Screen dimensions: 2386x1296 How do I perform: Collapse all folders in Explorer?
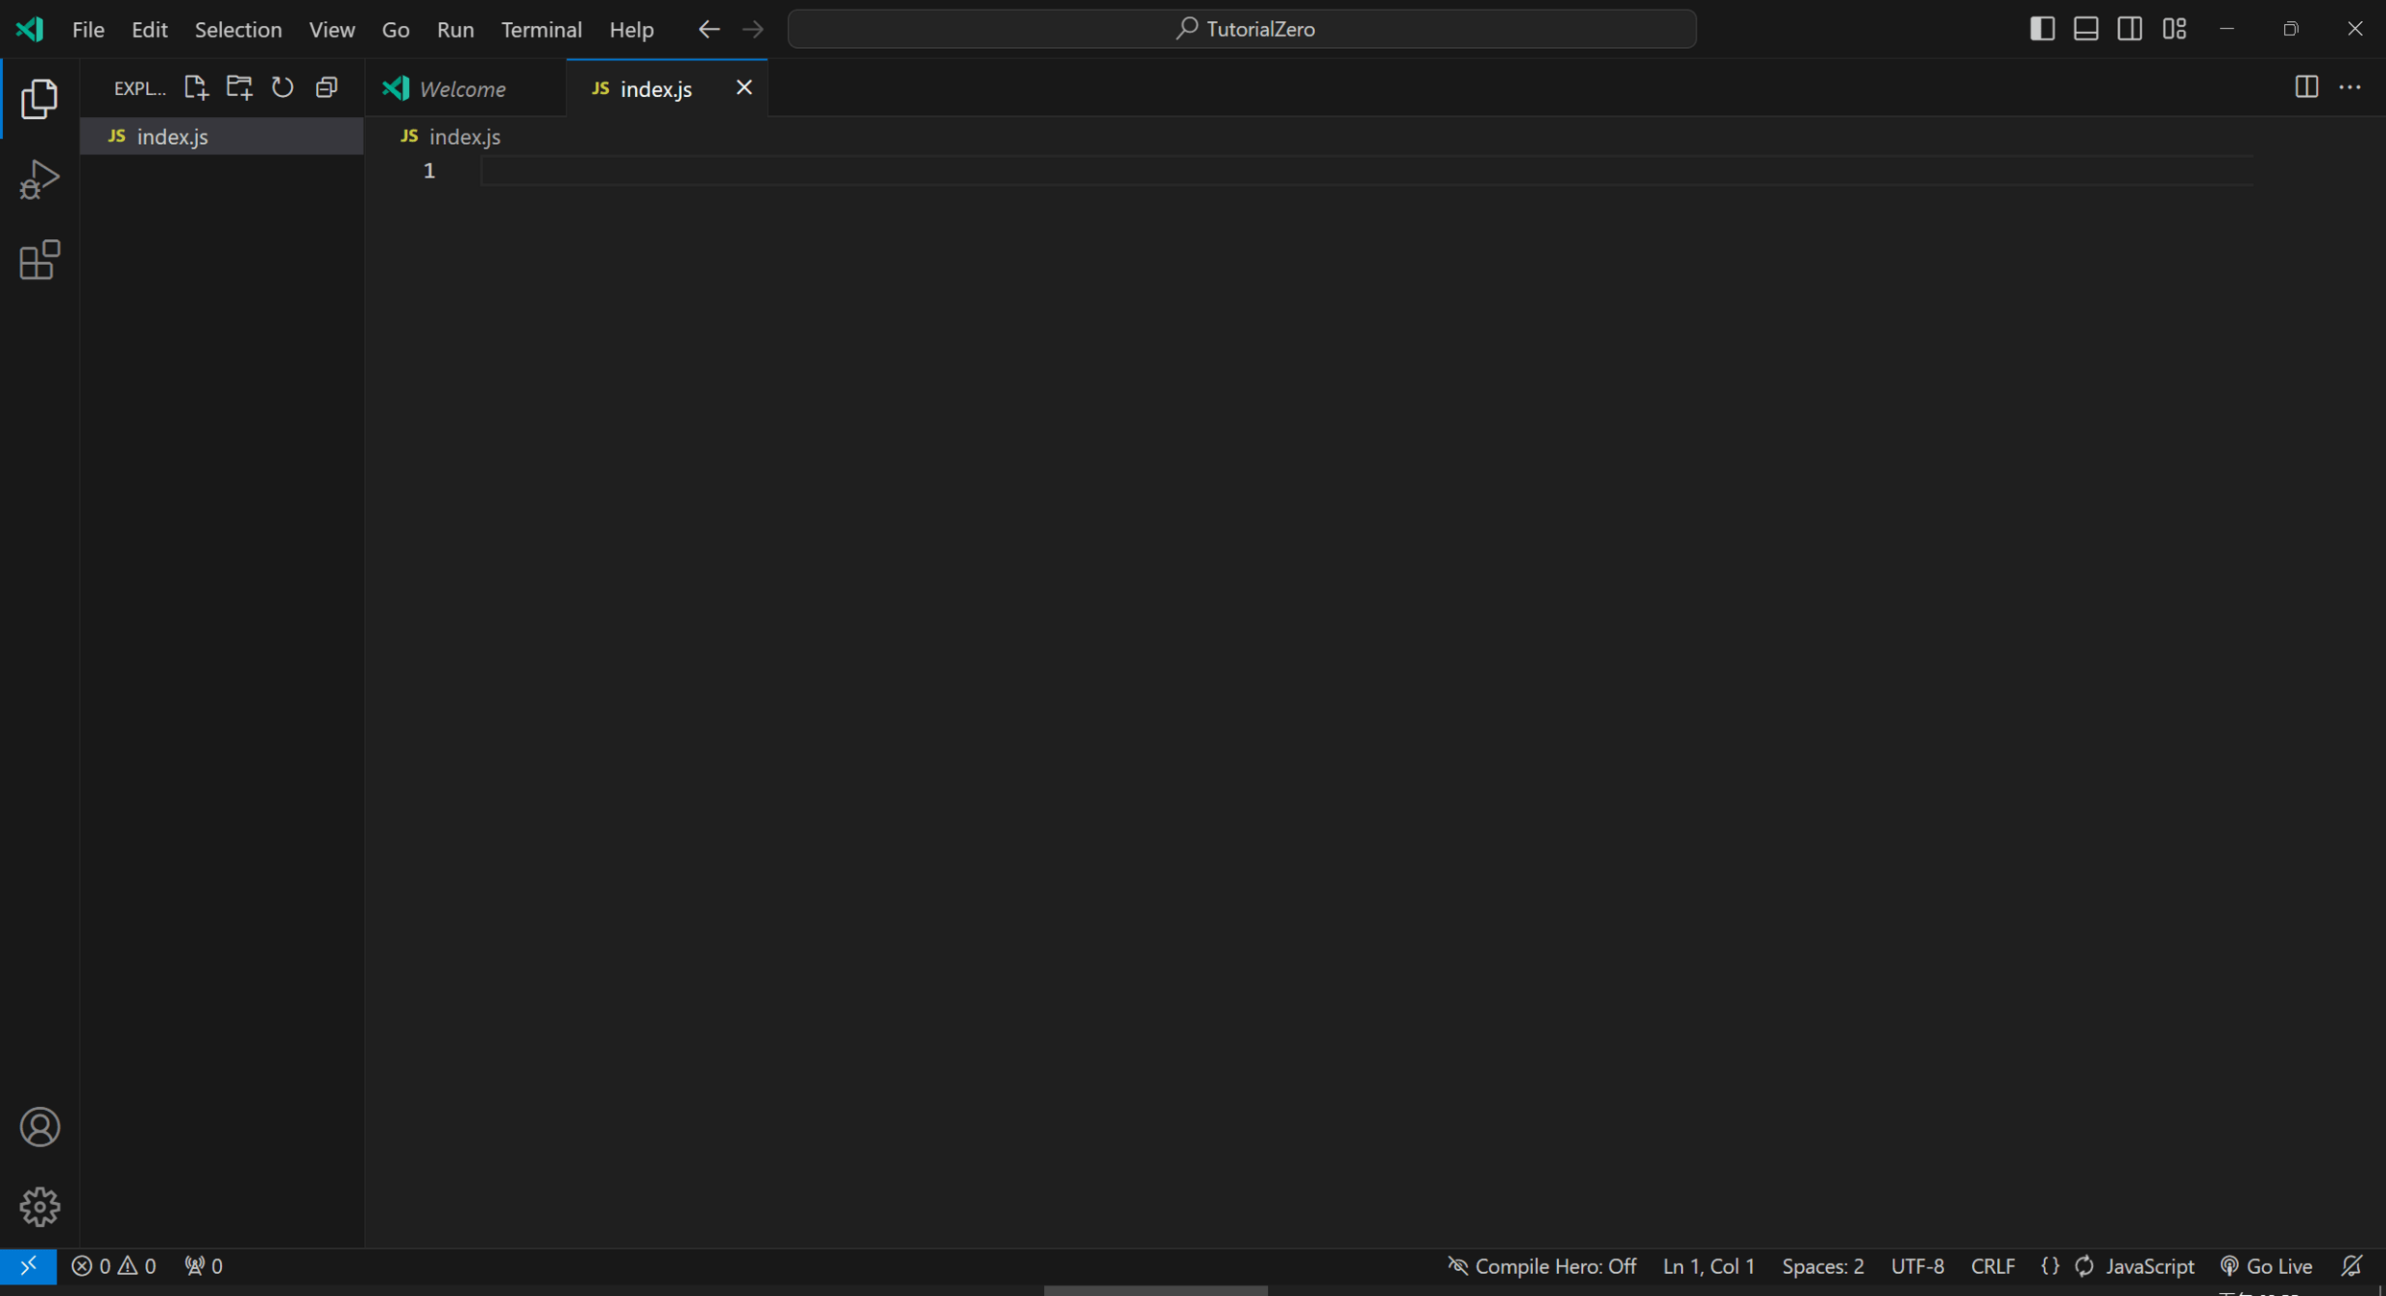pyautogui.click(x=327, y=87)
